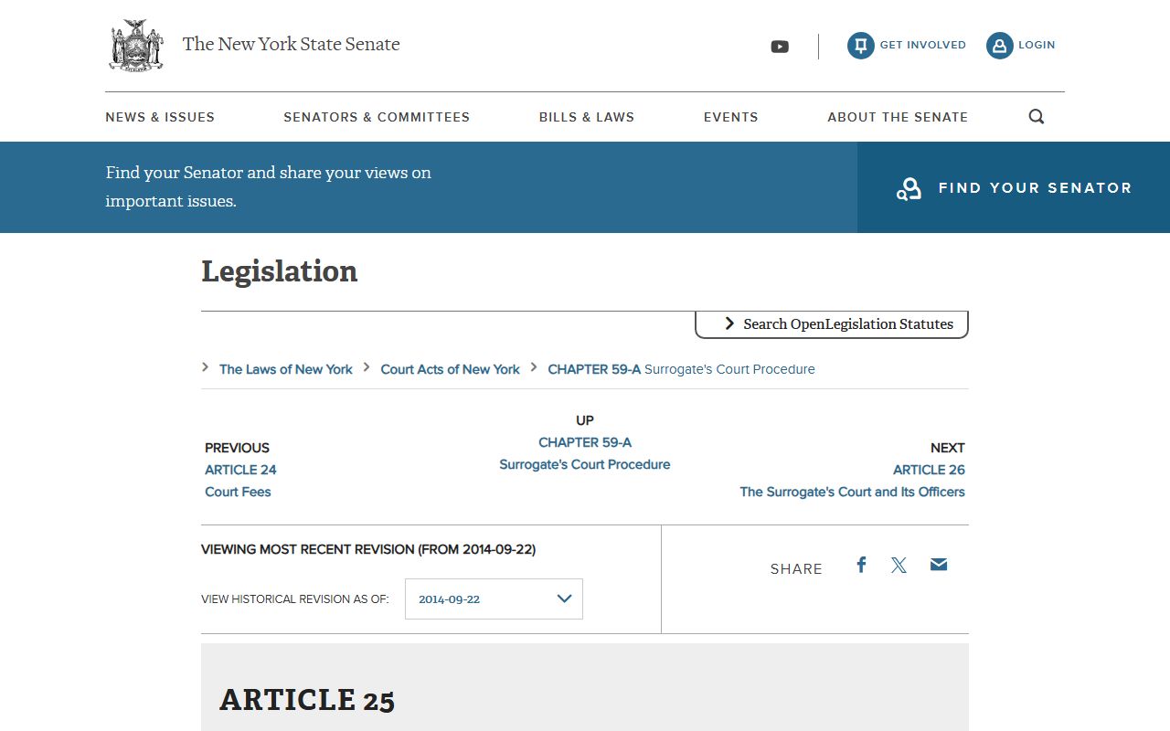Click the Share label

796,568
